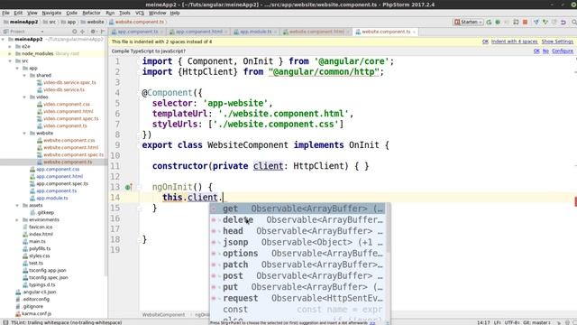Click tool windows toggle icon in status bar corner
The width and height of the screenshot is (577, 325).
(x=5, y=322)
